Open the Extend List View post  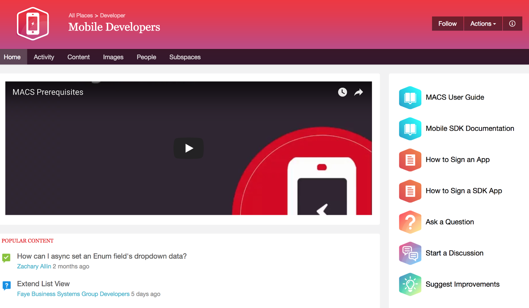(x=43, y=284)
